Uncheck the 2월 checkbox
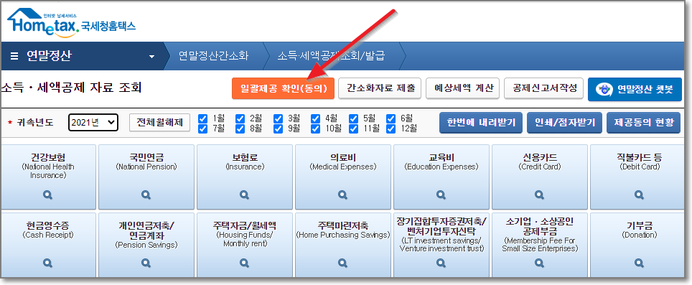This screenshot has width=692, height=285. pyautogui.click(x=240, y=118)
